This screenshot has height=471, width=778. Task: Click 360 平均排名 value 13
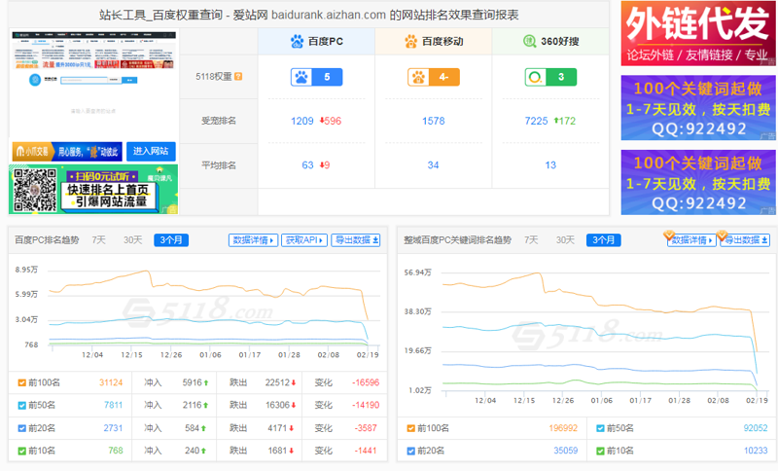[550, 165]
